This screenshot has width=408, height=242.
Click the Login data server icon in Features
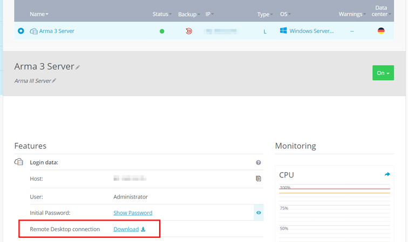pyautogui.click(x=19, y=162)
